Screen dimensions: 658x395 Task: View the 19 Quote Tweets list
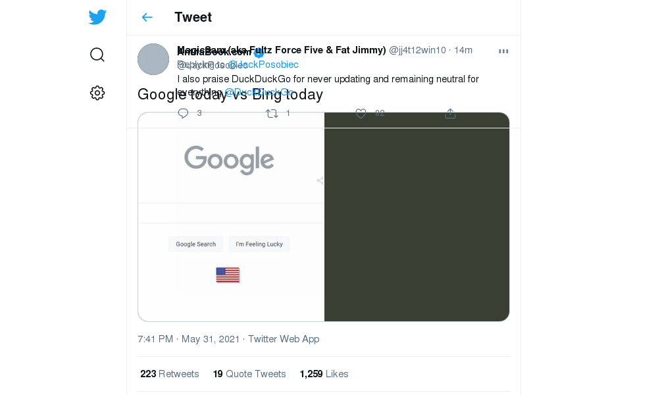click(x=249, y=374)
